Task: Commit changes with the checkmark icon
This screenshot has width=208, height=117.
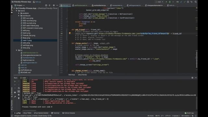Action: [185, 2]
